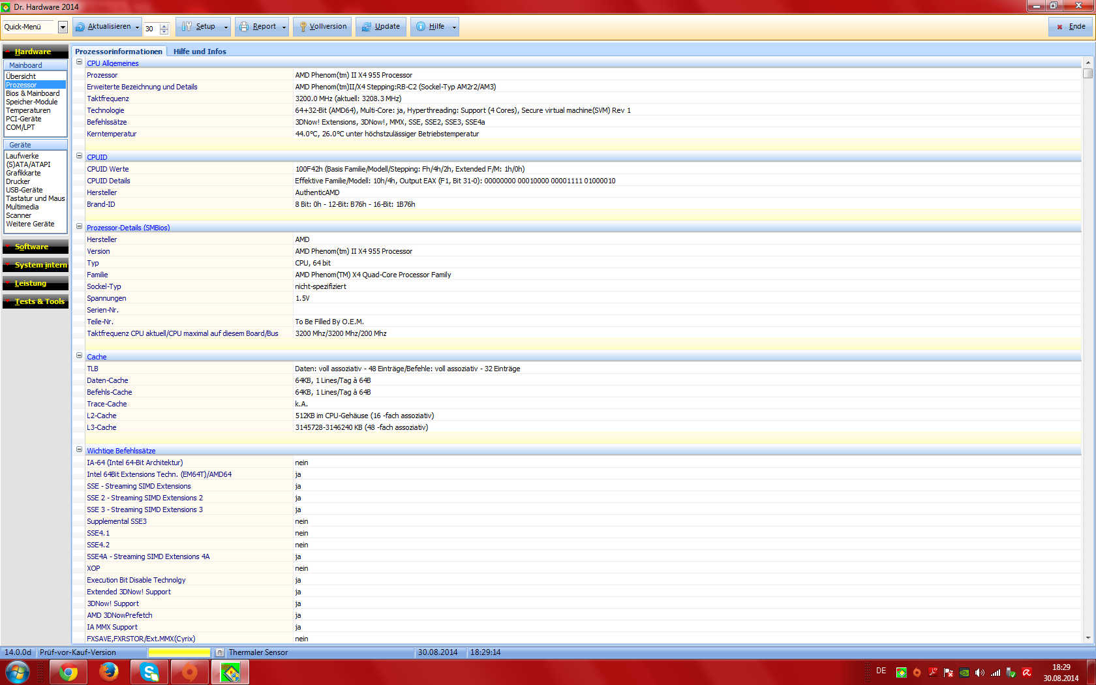Open the Leistung menu section
Screen dimensions: 1096x685
[35, 283]
